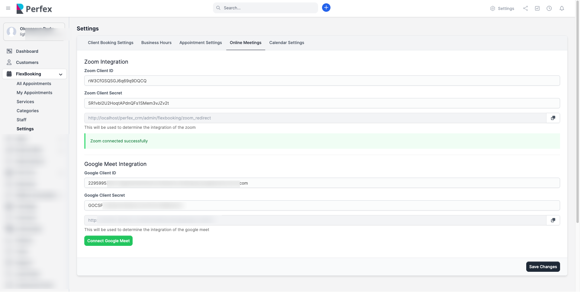Click the Dashboard icon in the sidebar
This screenshot has height=292, width=580.
tap(9, 51)
